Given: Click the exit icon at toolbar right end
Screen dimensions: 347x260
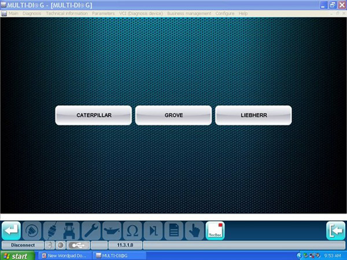Looking at the screenshot, I should click(335, 230).
